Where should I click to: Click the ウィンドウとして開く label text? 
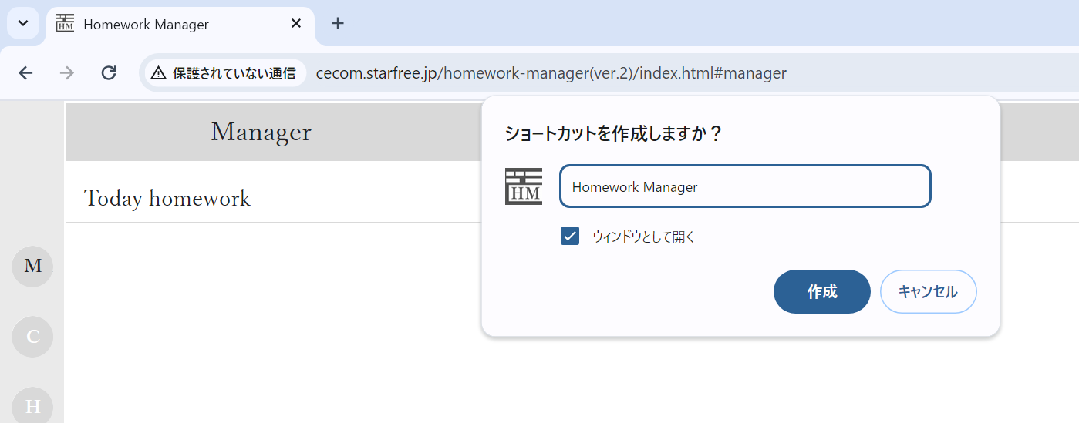(644, 237)
